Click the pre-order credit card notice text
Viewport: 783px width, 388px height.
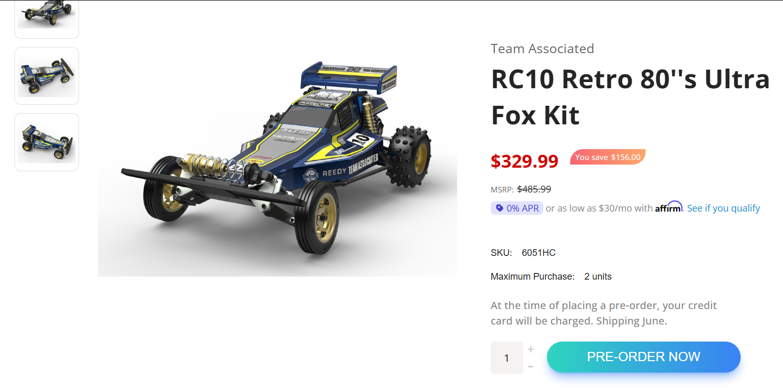[x=604, y=313]
